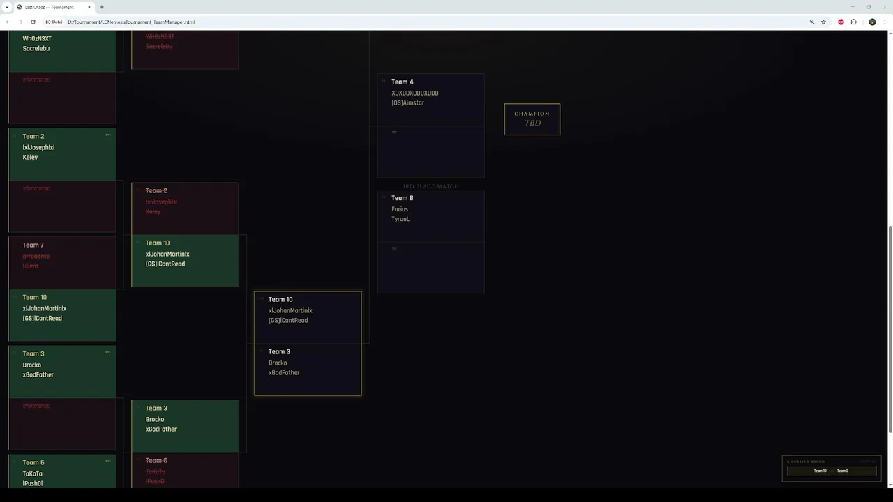Click struck-through player name Silent
The image size is (893, 502).
point(31,266)
